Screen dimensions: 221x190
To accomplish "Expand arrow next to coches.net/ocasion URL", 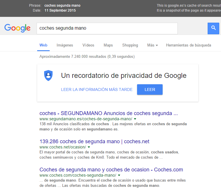I will [x=89, y=147].
